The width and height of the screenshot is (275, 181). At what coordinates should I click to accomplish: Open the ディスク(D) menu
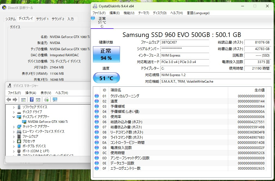160,13
